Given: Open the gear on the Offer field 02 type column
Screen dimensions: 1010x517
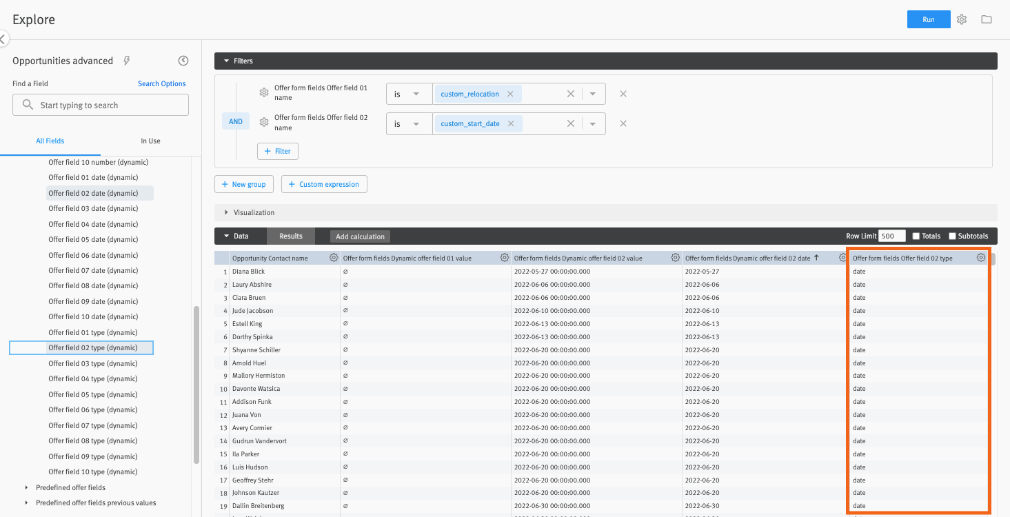Looking at the screenshot, I should (x=981, y=258).
